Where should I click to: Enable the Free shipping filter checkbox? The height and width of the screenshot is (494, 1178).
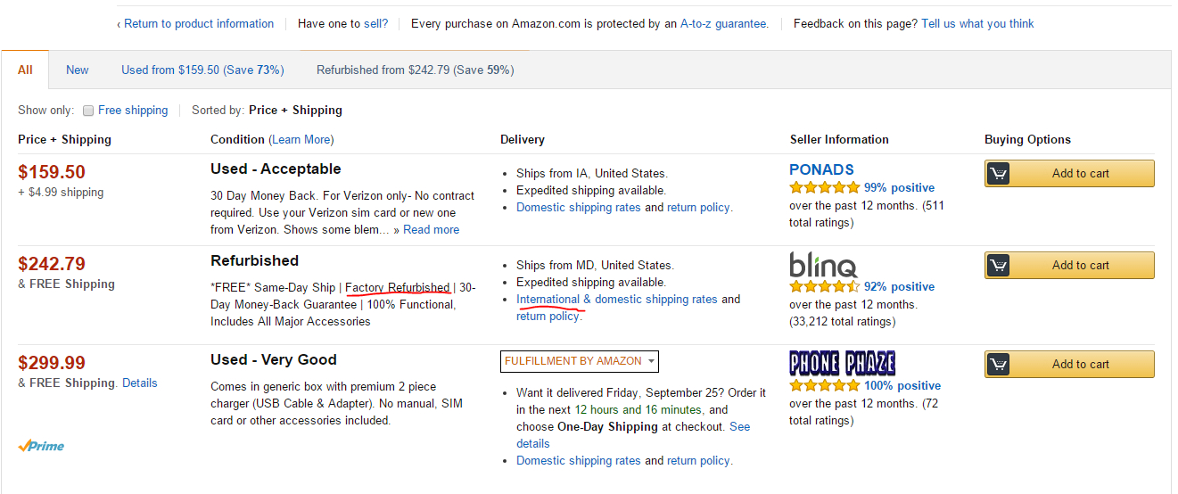(88, 111)
